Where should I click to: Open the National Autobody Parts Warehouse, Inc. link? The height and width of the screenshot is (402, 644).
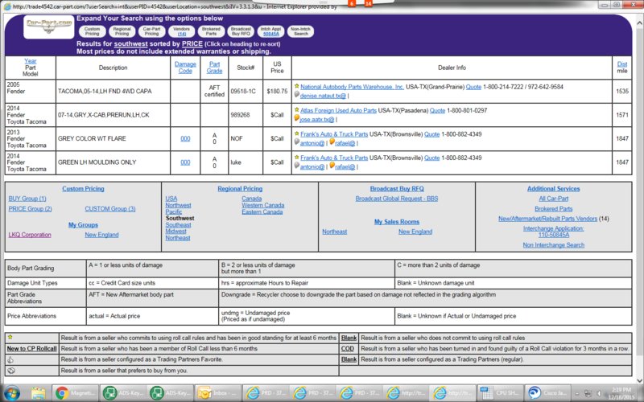[352, 87]
